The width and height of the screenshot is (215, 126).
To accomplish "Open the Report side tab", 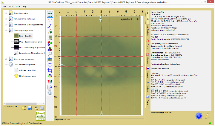I will pos(148,101).
